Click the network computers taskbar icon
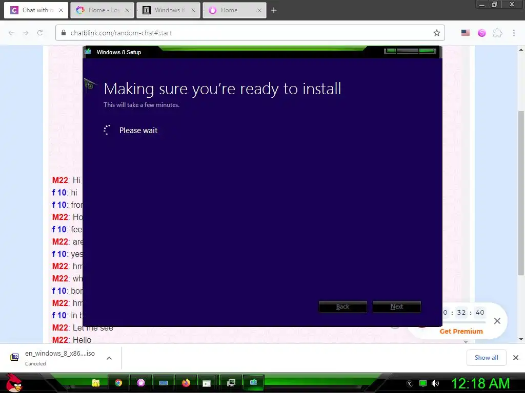525x393 pixels. click(x=231, y=383)
